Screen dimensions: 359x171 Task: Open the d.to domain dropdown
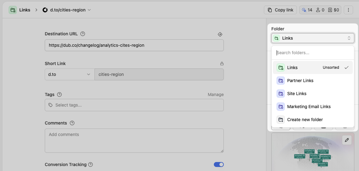click(x=70, y=74)
